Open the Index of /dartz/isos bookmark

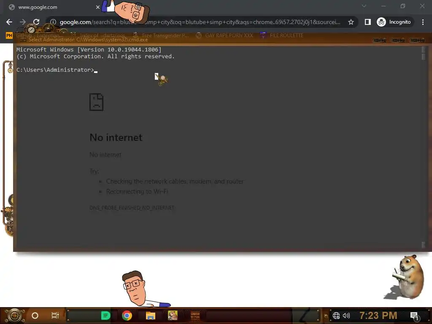point(98,35)
